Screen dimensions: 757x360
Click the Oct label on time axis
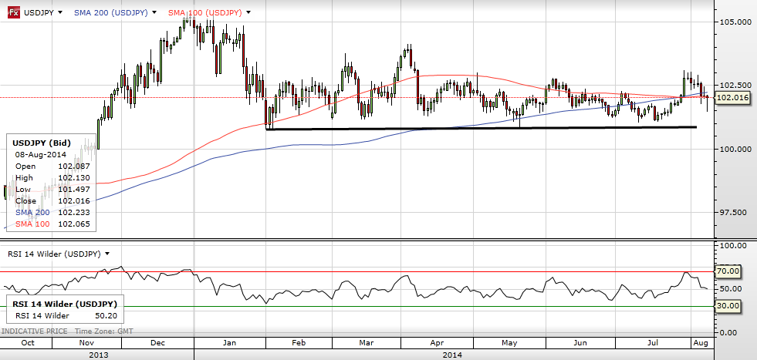[x=28, y=342]
